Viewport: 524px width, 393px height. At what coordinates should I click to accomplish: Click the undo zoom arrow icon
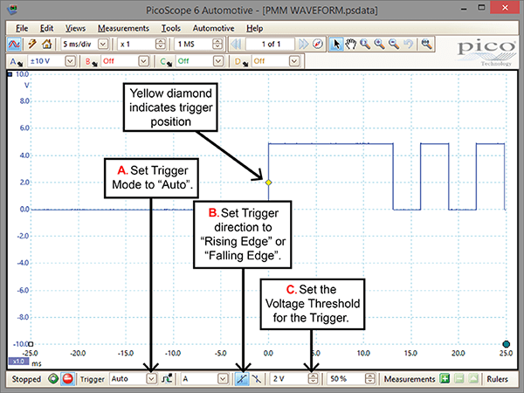pos(409,45)
